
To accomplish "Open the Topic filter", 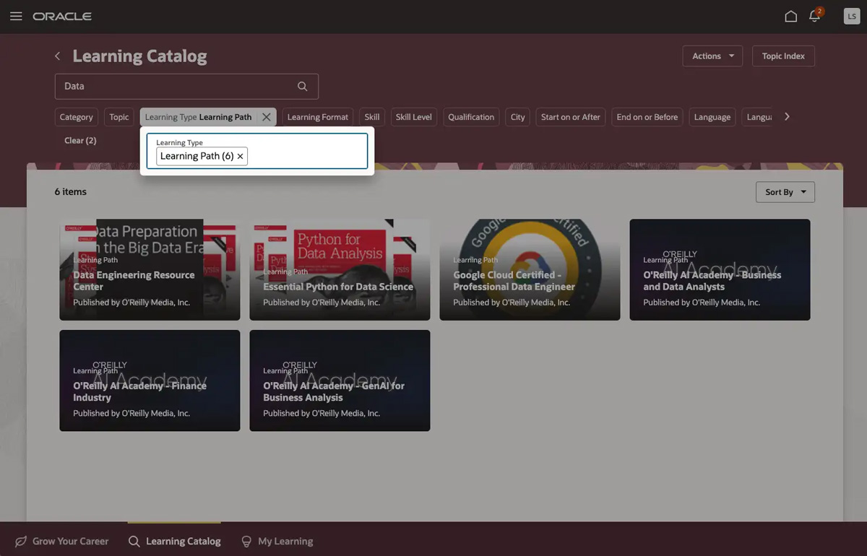I will coord(119,117).
